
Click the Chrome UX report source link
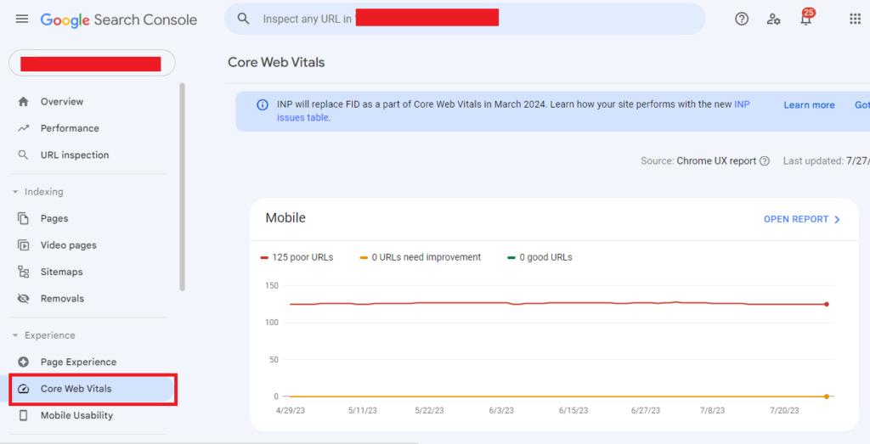pyautogui.click(x=716, y=160)
